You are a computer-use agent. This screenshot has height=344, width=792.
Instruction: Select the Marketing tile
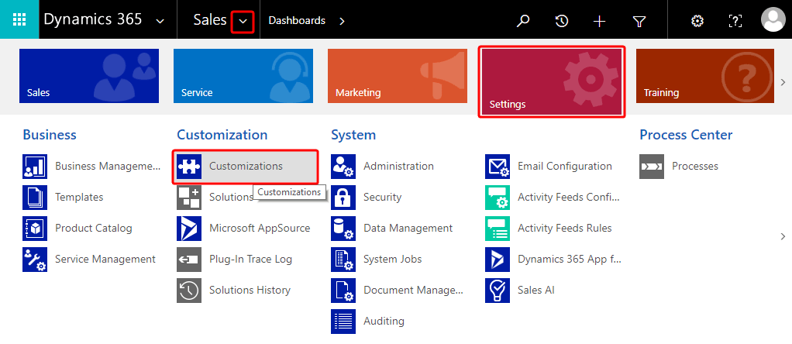click(397, 76)
